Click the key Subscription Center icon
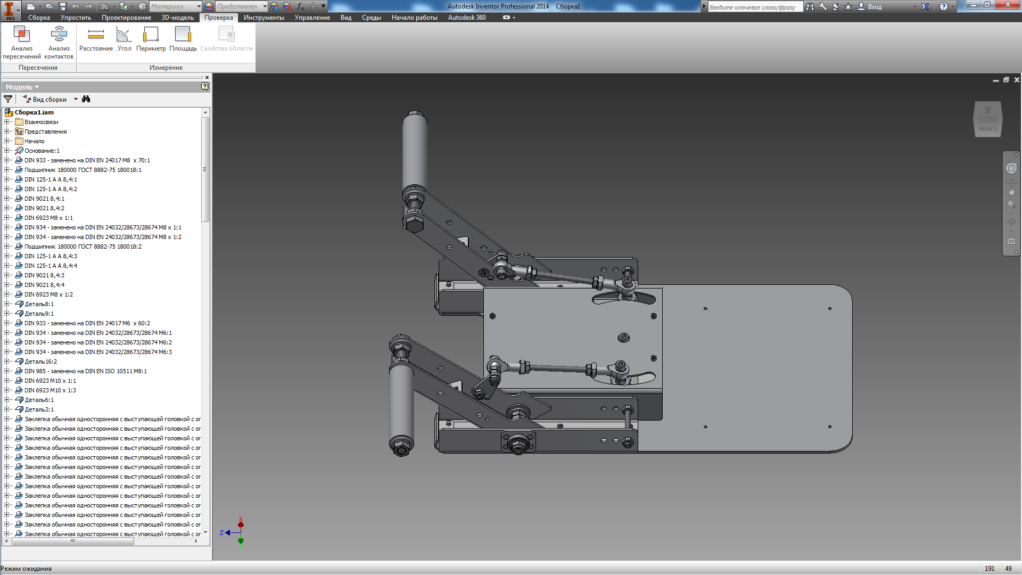 click(x=823, y=6)
